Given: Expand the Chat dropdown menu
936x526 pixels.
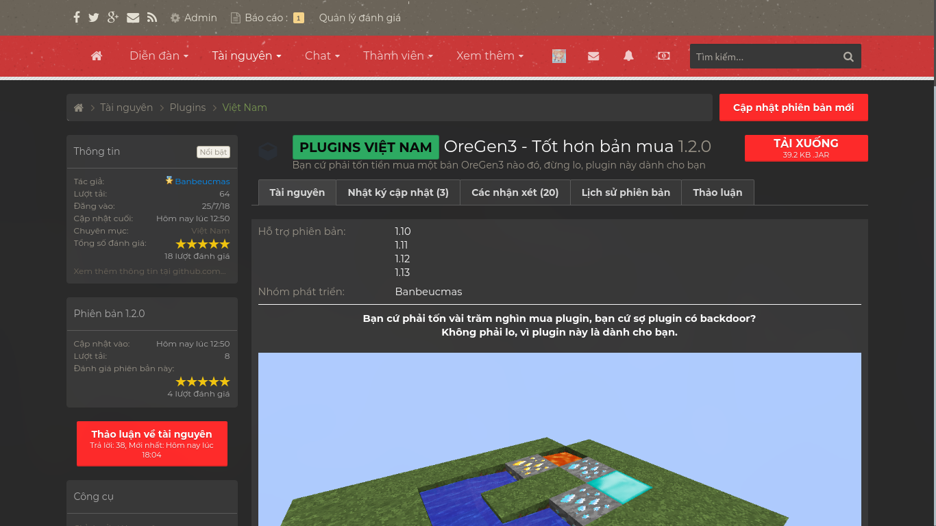Looking at the screenshot, I should 322,56.
